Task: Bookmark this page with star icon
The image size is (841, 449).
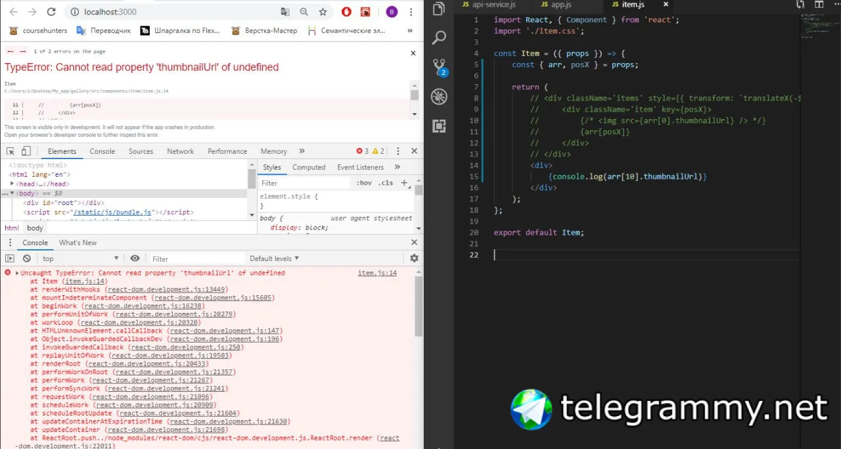Action: click(323, 12)
